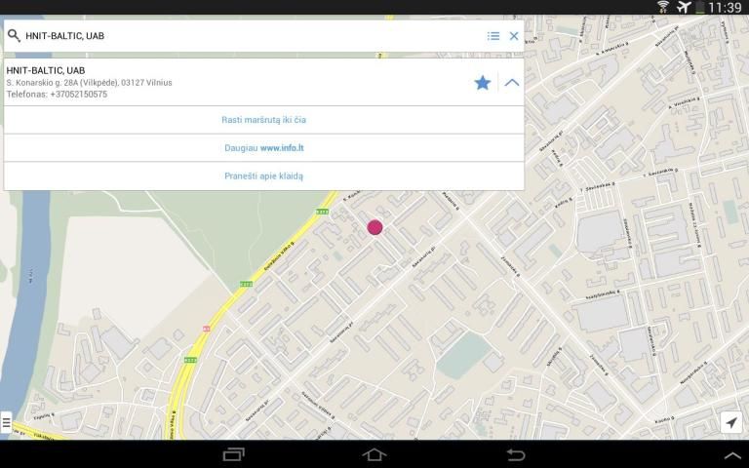This screenshot has width=749, height=468.
Task: Choose 'Pranešti apie klaidą' to report error
Action: 263,176
